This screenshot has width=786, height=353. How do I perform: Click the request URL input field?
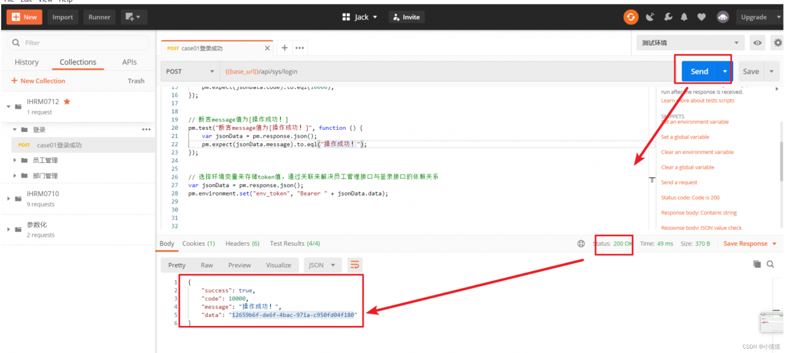pos(447,72)
